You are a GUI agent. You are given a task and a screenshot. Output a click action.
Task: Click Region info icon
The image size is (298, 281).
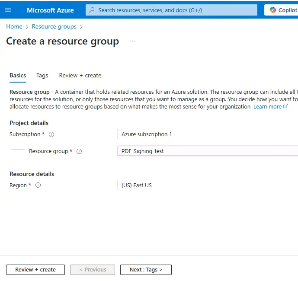click(x=38, y=185)
